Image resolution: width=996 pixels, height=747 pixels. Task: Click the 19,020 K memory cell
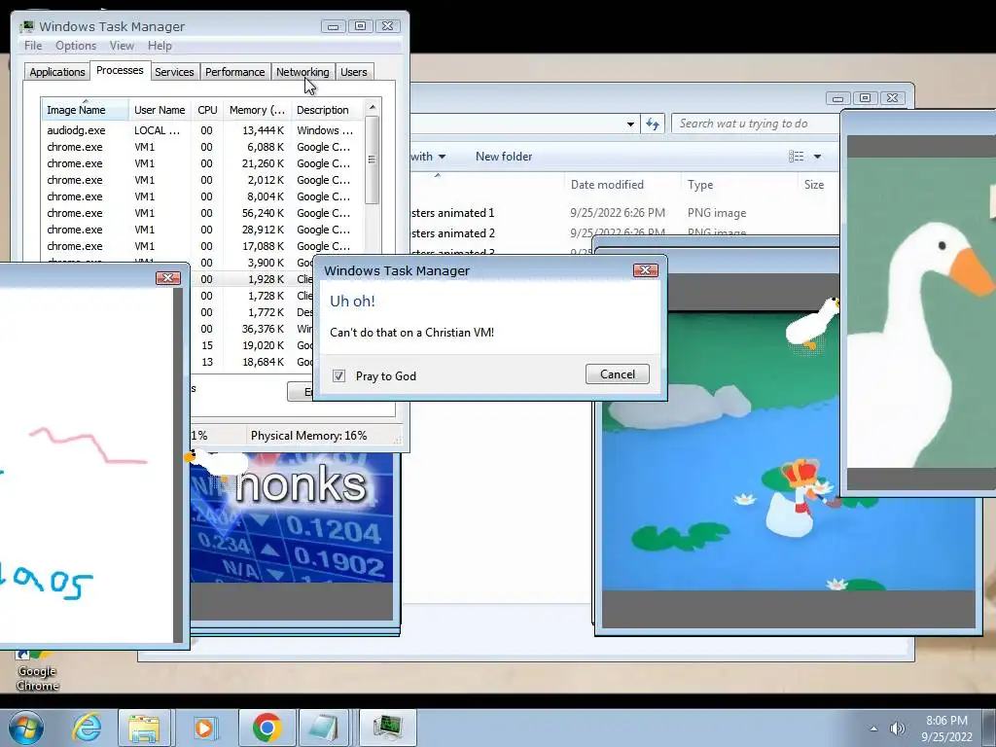(263, 345)
